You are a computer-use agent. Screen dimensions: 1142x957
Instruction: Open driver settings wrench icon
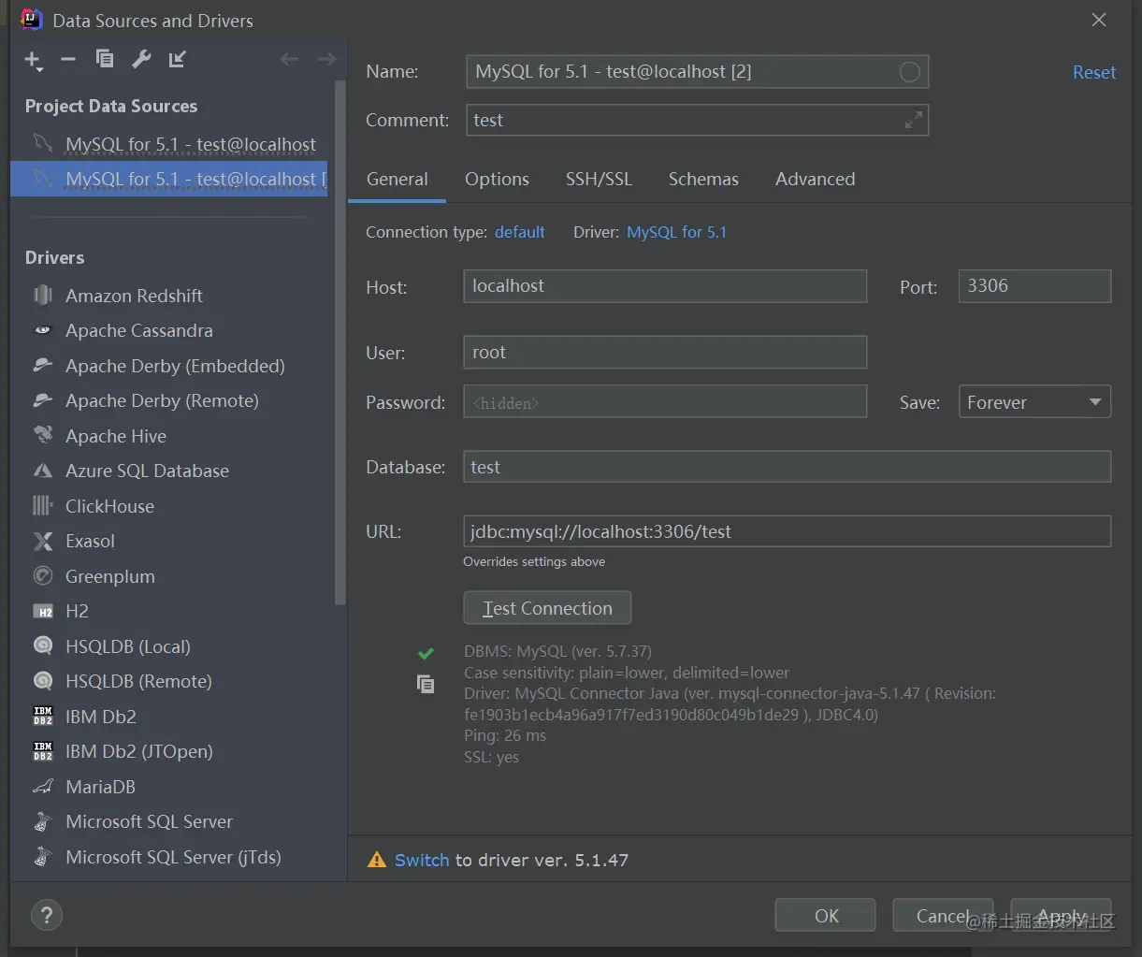coord(141,59)
